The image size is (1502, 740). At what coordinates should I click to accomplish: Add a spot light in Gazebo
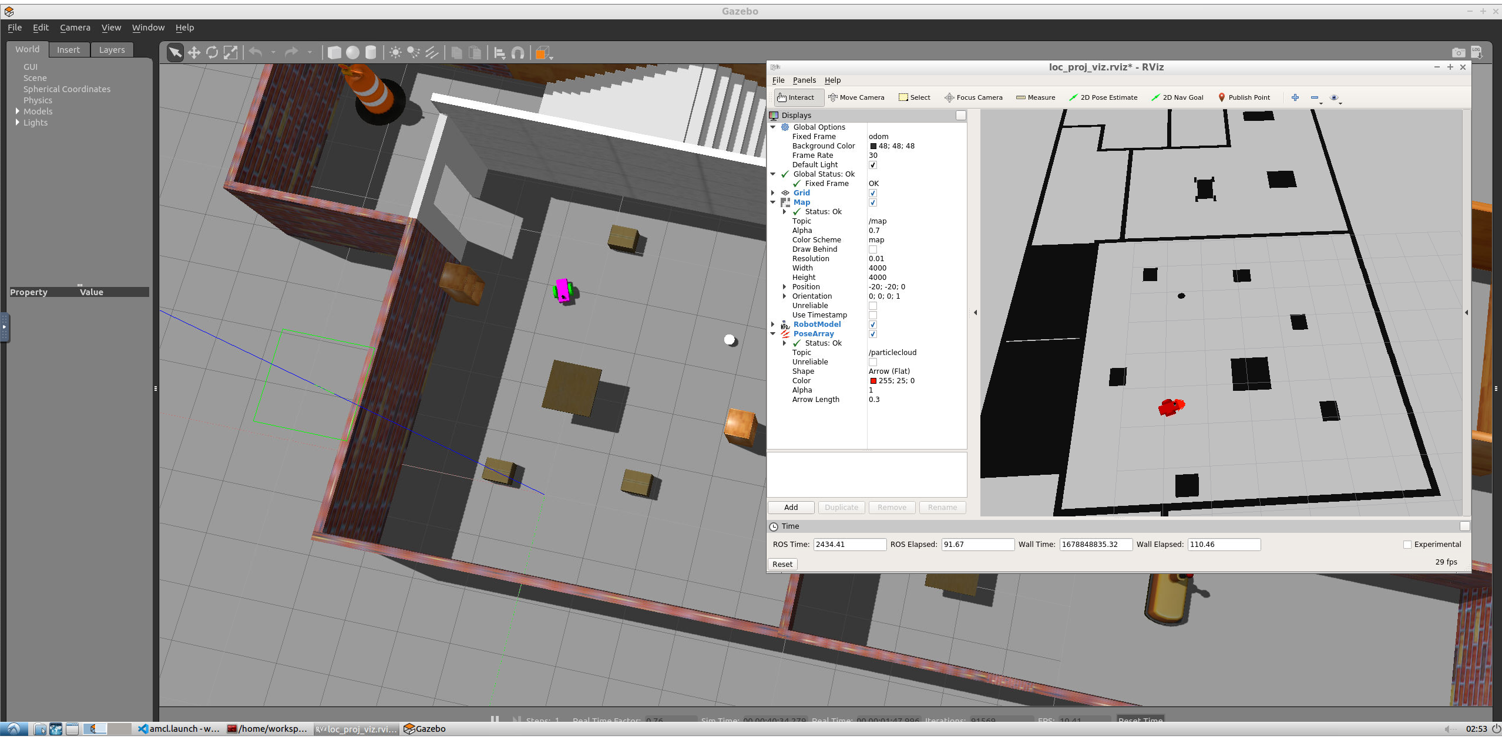(x=414, y=53)
